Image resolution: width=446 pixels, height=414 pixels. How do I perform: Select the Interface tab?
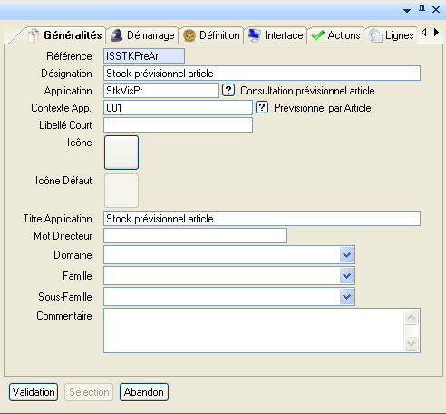pyautogui.click(x=276, y=35)
